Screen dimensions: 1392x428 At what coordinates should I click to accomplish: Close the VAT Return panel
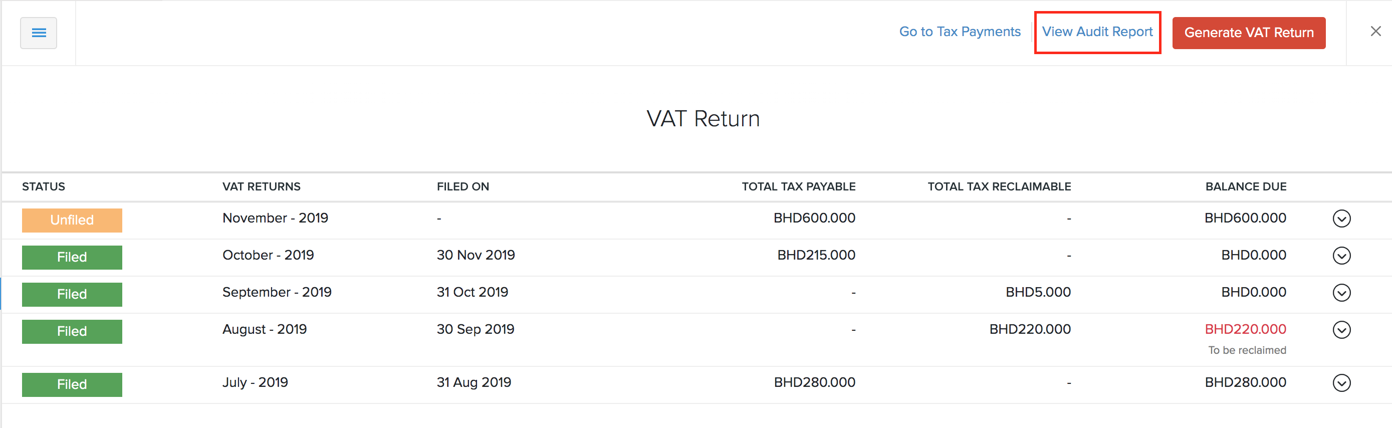tap(1375, 32)
